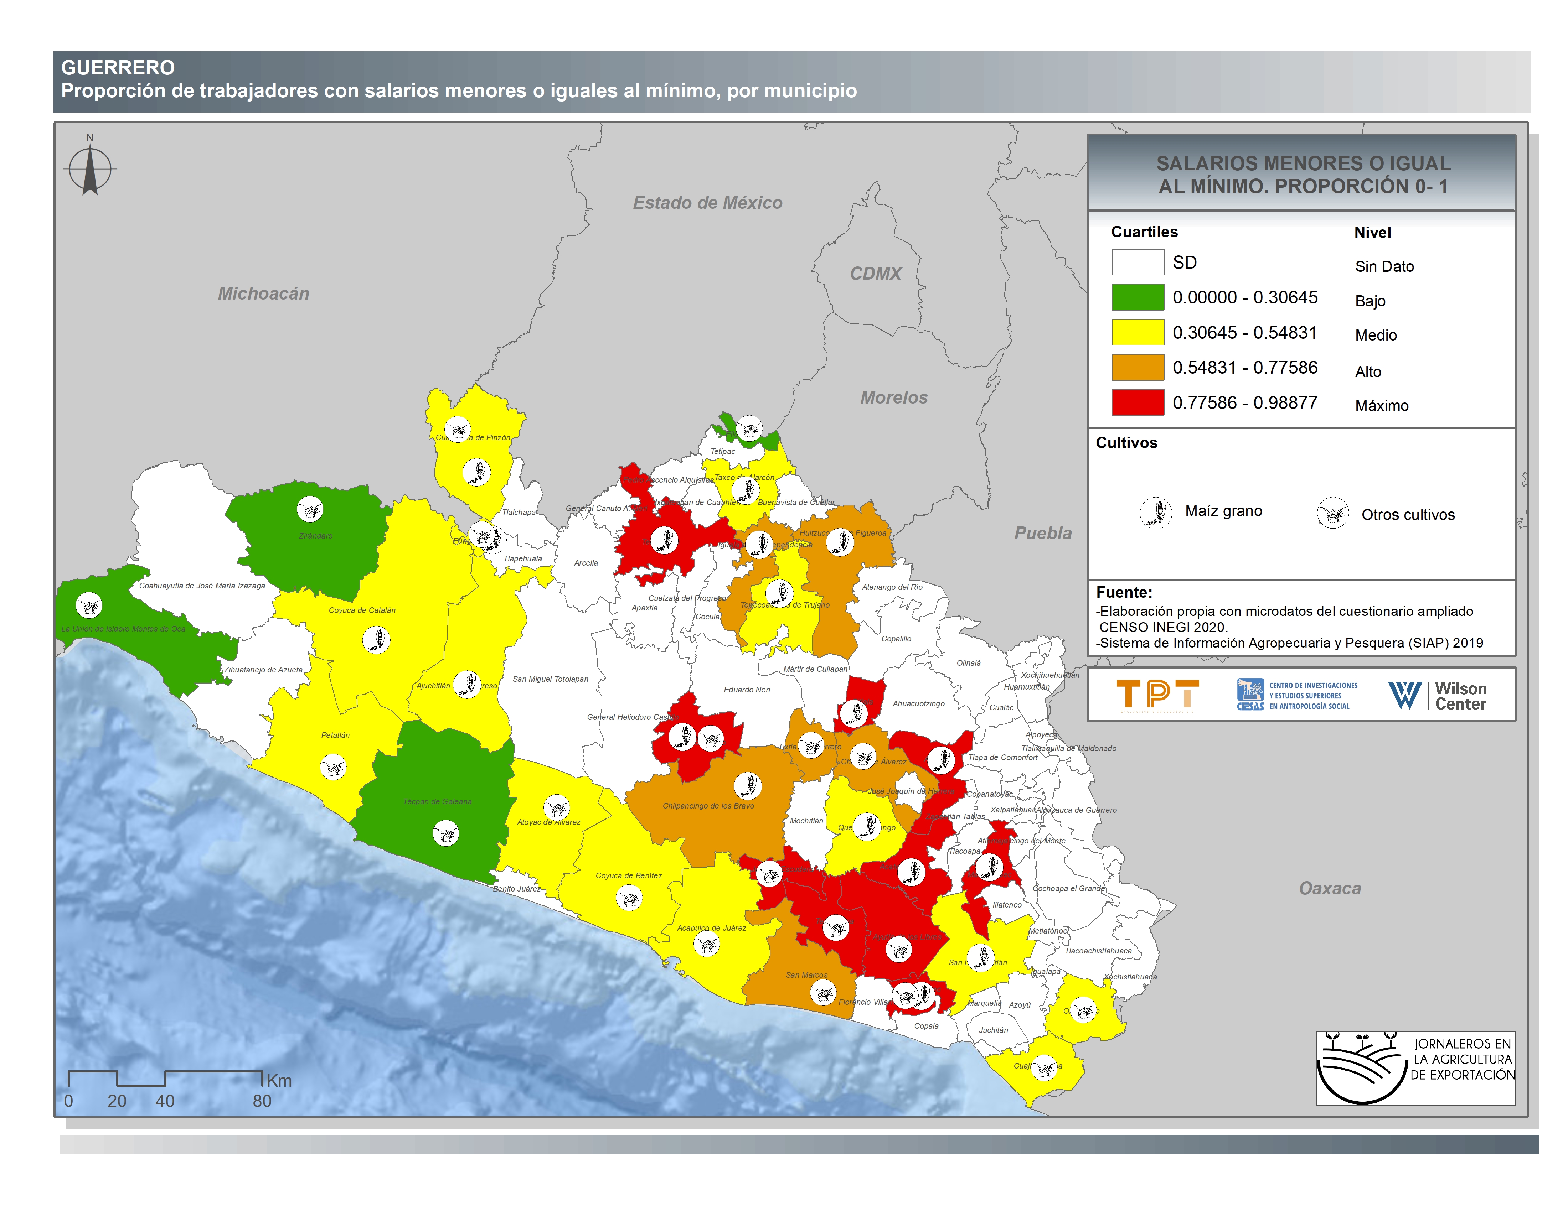Screen dimensions: 1568x1211
Task: Click the maize icon in Chilpancingo de los Bravo
Action: pyautogui.click(x=747, y=786)
